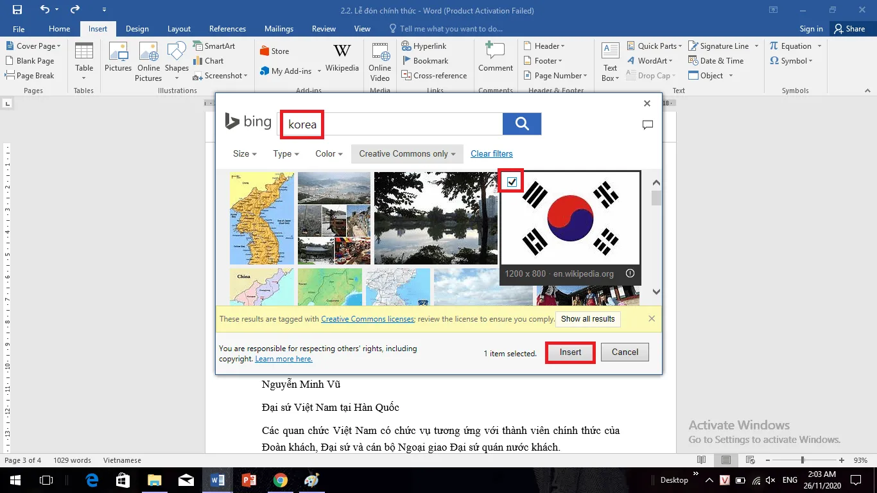The width and height of the screenshot is (877, 493).
Task: Click the Bing search magnifier button
Action: click(522, 124)
